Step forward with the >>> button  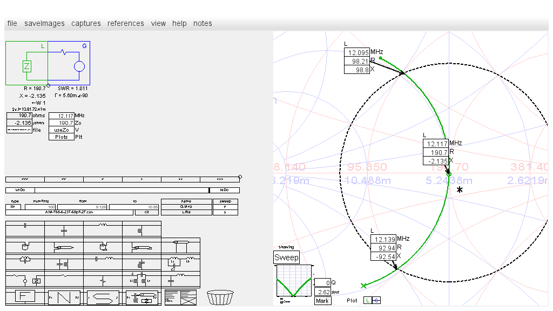[x=220, y=179]
